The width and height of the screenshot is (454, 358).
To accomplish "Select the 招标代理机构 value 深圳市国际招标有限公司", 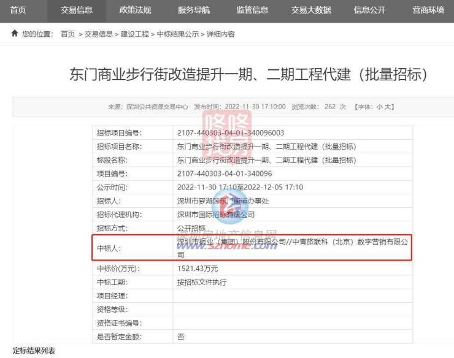I will (216, 215).
